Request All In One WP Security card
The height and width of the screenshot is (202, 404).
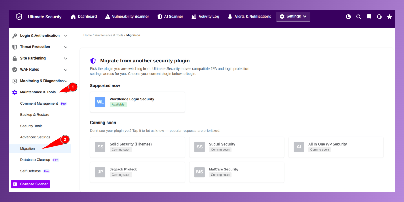click(336, 147)
